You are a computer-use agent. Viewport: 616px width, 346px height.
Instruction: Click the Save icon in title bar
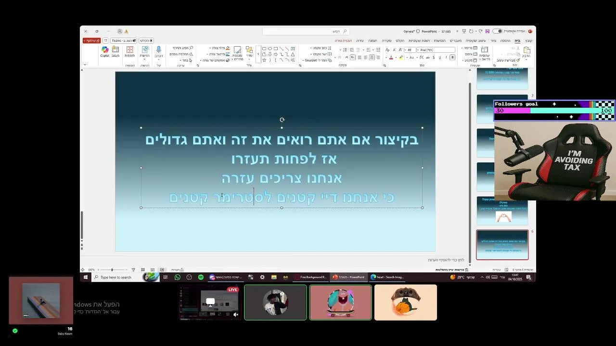point(488,31)
